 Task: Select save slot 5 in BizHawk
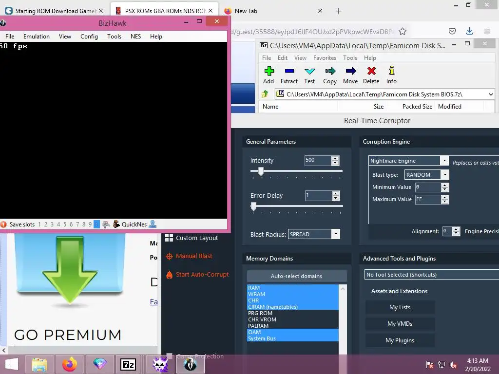(x=65, y=224)
